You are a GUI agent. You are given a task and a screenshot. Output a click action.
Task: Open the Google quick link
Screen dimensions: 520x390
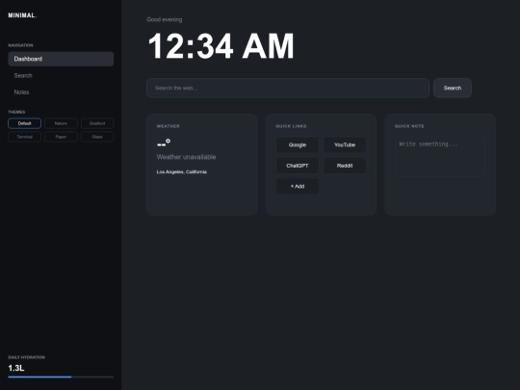click(x=298, y=144)
